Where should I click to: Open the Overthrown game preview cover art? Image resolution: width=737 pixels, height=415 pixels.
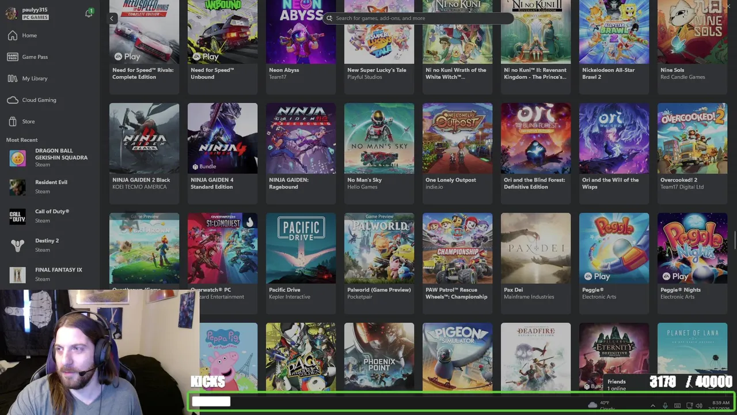point(144,248)
